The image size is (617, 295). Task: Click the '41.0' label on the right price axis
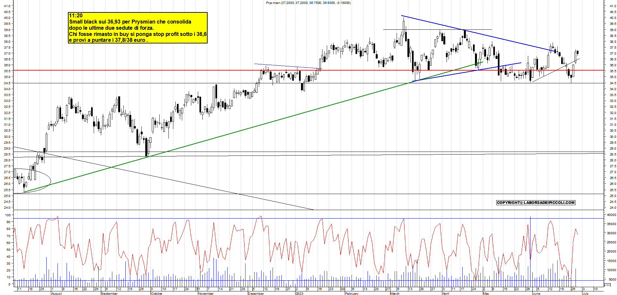(x=613, y=6)
